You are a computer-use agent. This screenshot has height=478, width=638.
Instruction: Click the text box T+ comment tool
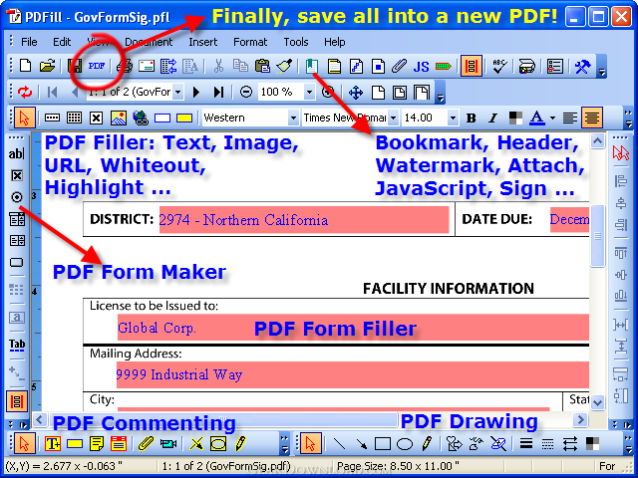click(53, 443)
